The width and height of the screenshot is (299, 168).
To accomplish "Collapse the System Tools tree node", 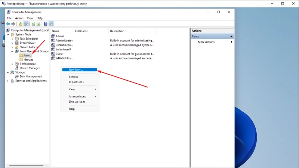I will click(8, 34).
